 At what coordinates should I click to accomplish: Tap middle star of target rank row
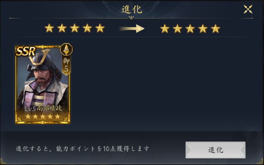point(190,29)
